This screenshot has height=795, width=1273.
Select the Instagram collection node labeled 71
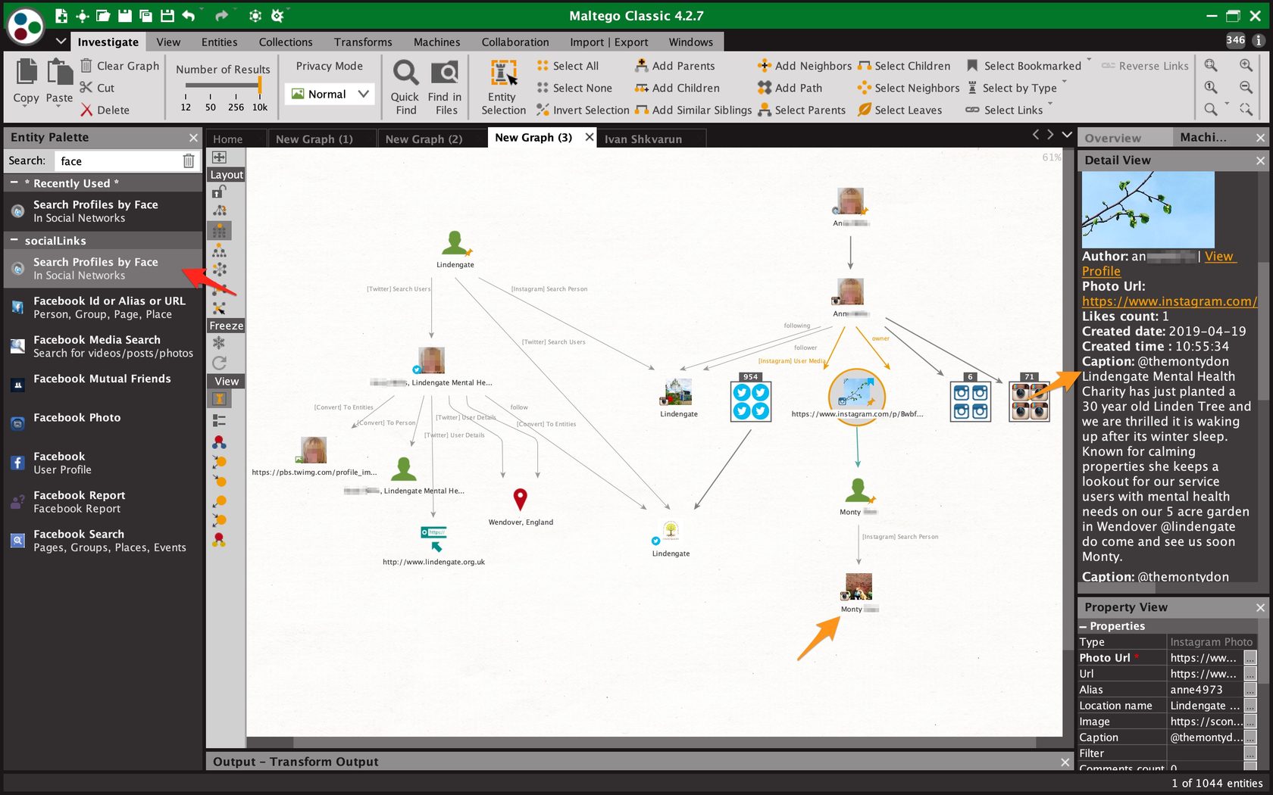coord(1029,401)
